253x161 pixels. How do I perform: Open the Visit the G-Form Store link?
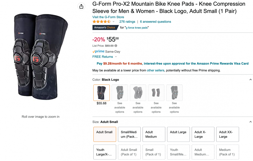(x=108, y=17)
